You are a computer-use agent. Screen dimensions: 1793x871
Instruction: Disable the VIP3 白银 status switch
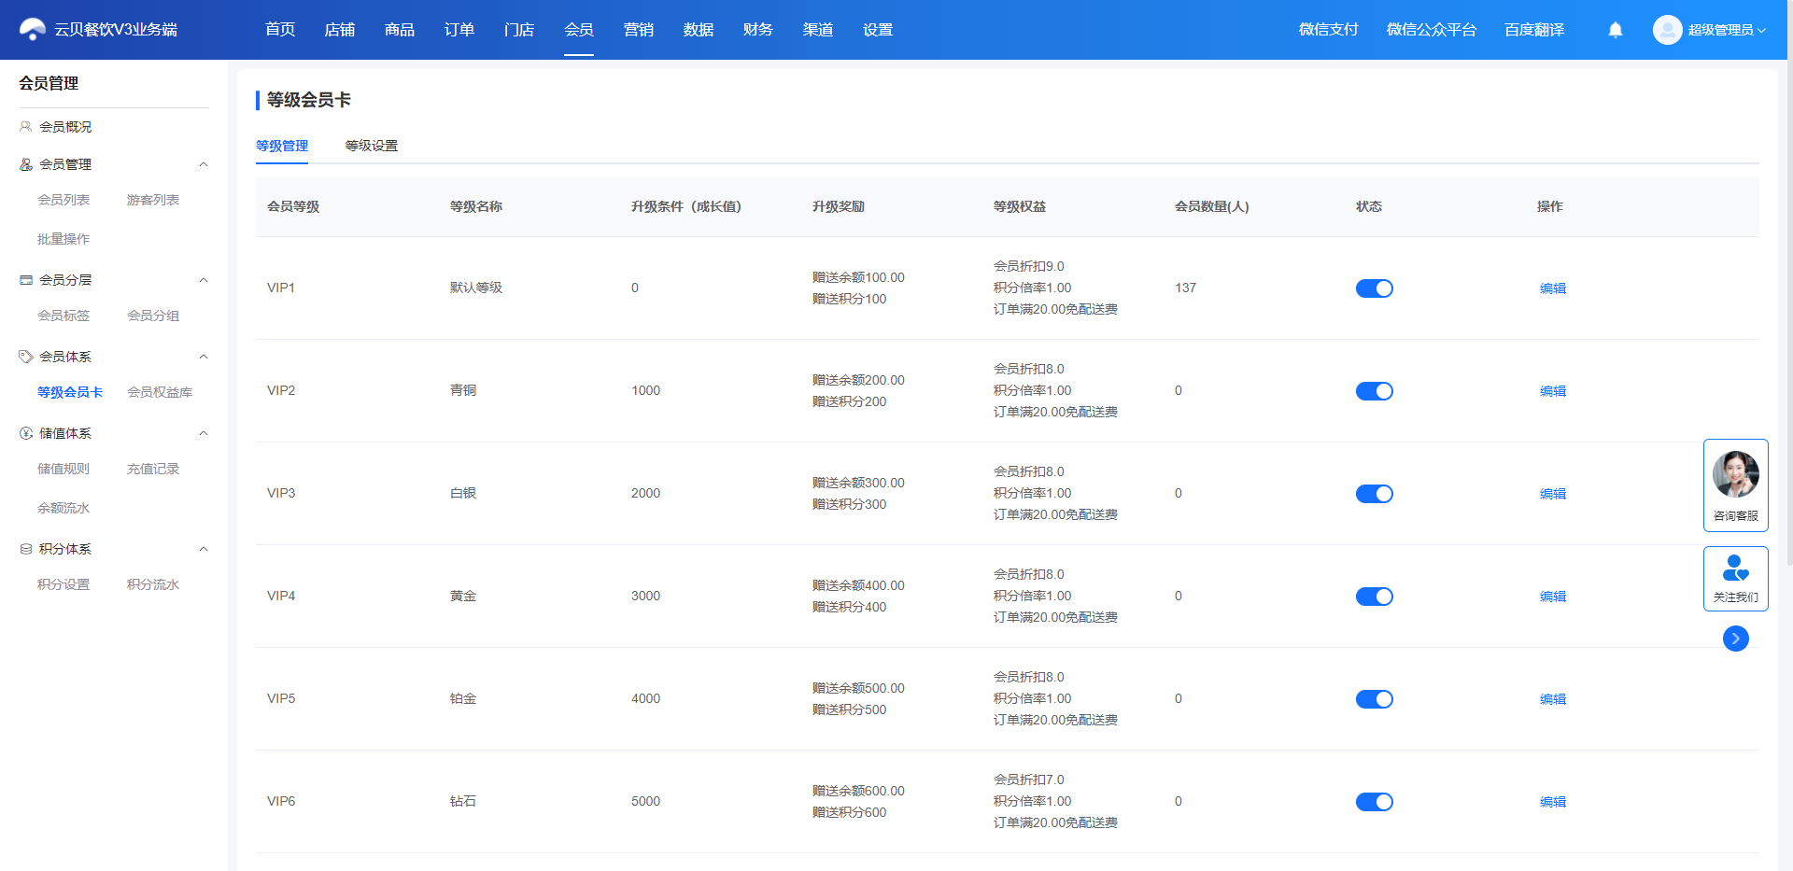pos(1375,494)
